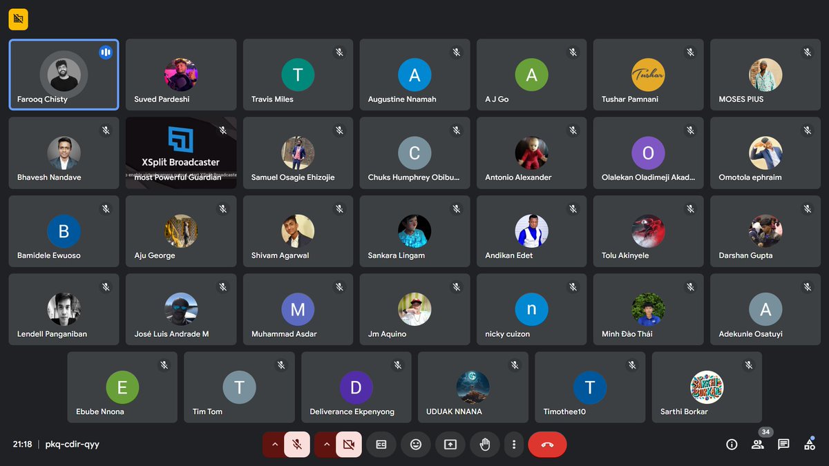
Task: Click the muted mic icon on XSplit Broadcaster tile
Action: click(x=222, y=130)
